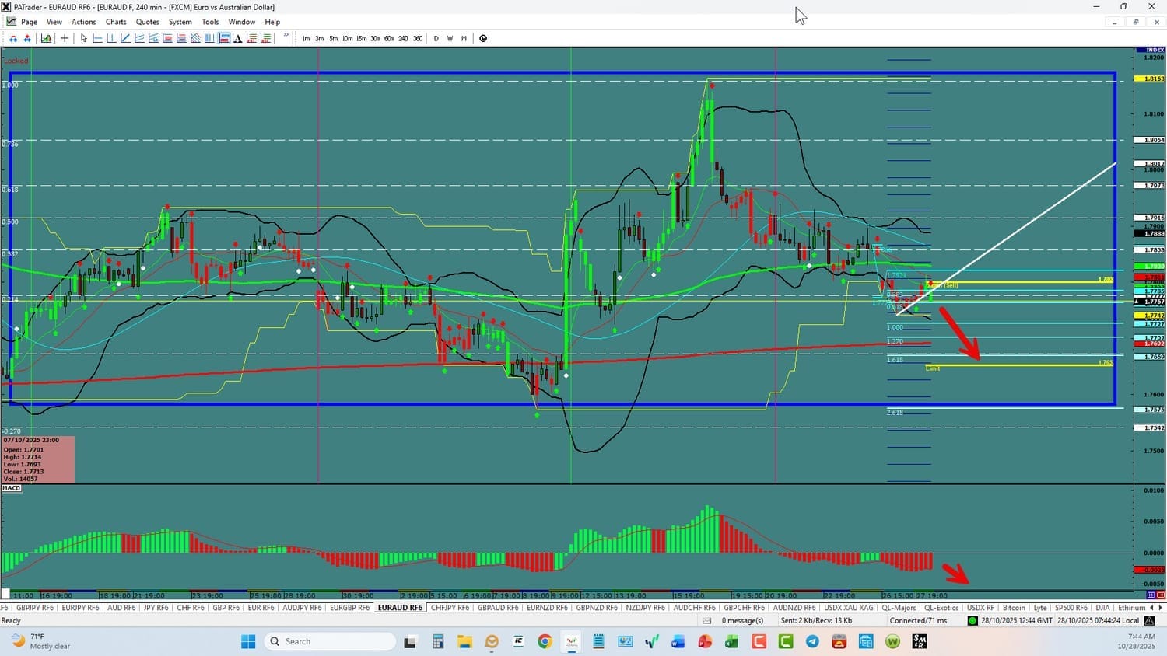Launch Calculator from the taskbar
This screenshot has width=1167, height=656.
[x=438, y=641]
